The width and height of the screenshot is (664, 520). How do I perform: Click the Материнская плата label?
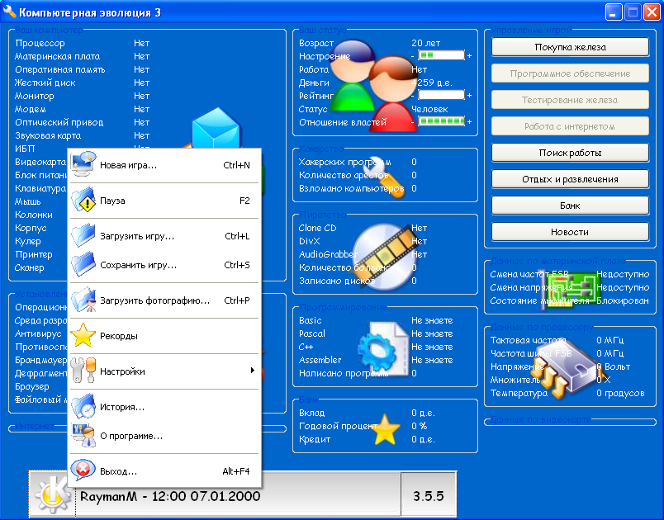(x=57, y=56)
